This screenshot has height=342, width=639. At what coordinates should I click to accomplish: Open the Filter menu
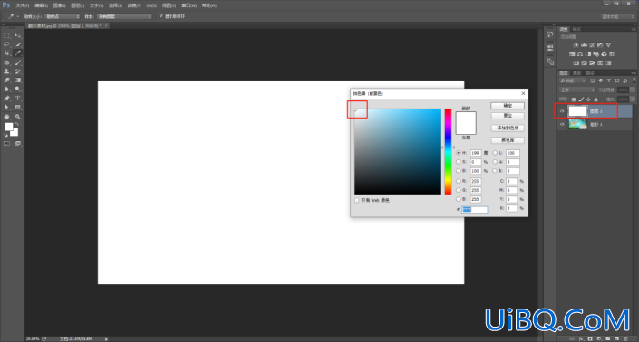pos(134,5)
